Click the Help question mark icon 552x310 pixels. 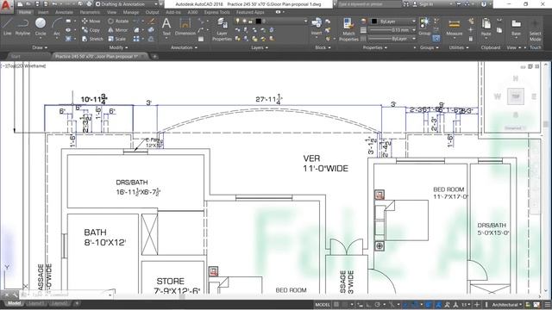tap(484, 4)
